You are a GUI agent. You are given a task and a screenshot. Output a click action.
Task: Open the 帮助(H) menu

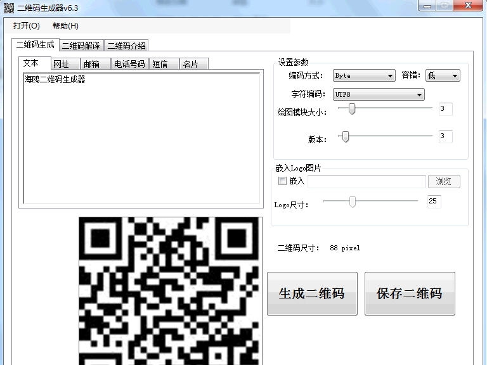[65, 26]
